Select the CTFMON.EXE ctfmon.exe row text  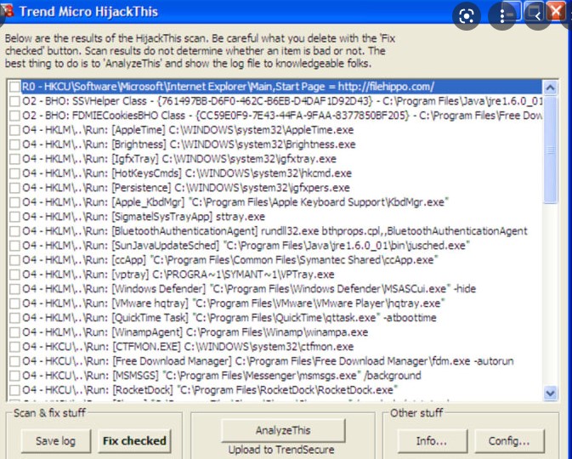[x=188, y=347]
